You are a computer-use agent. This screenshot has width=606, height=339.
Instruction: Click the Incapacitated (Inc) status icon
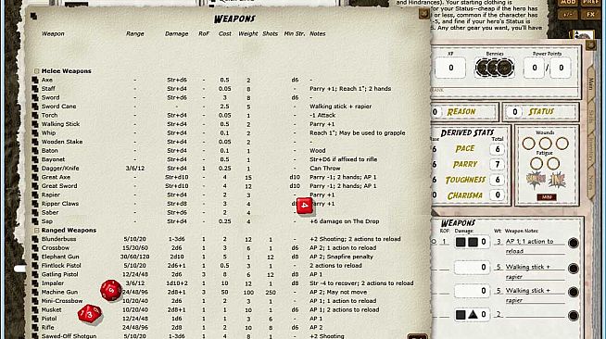click(557, 181)
